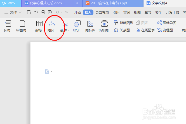Image resolution: width=186 pixels, height=124 pixels.
Task: Expand the 空白页 dropdown arrow
Action: pos(28,30)
